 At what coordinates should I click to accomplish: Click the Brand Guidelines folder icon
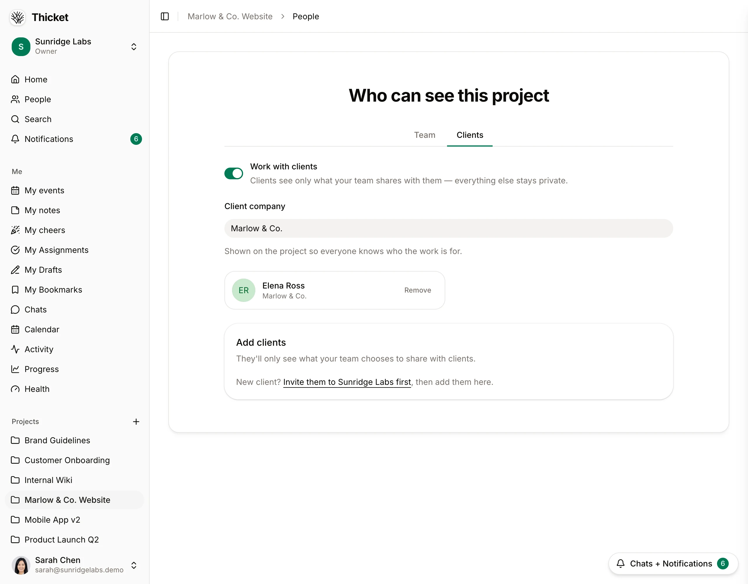15,440
